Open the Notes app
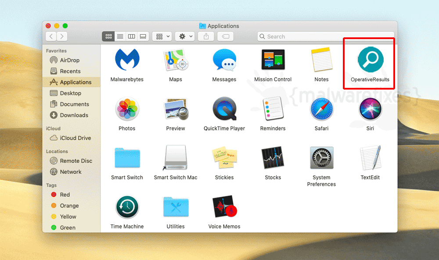The height and width of the screenshot is (260, 439). [321, 59]
